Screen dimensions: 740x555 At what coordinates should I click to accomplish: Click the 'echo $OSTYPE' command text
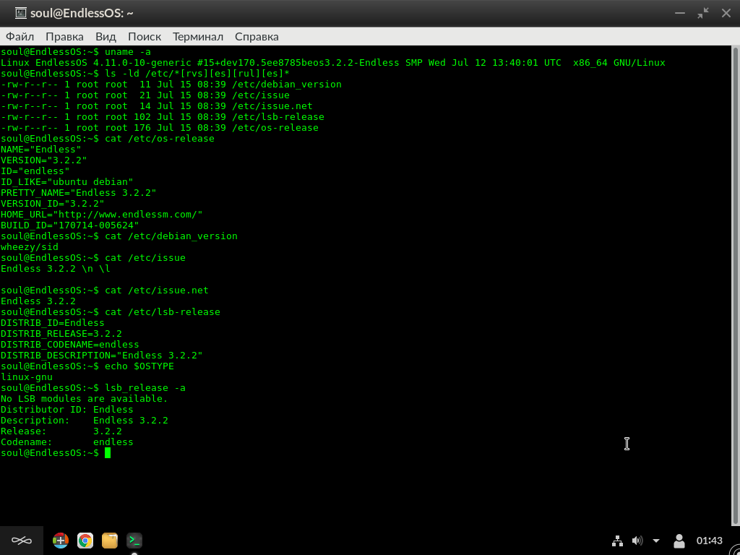click(x=139, y=366)
